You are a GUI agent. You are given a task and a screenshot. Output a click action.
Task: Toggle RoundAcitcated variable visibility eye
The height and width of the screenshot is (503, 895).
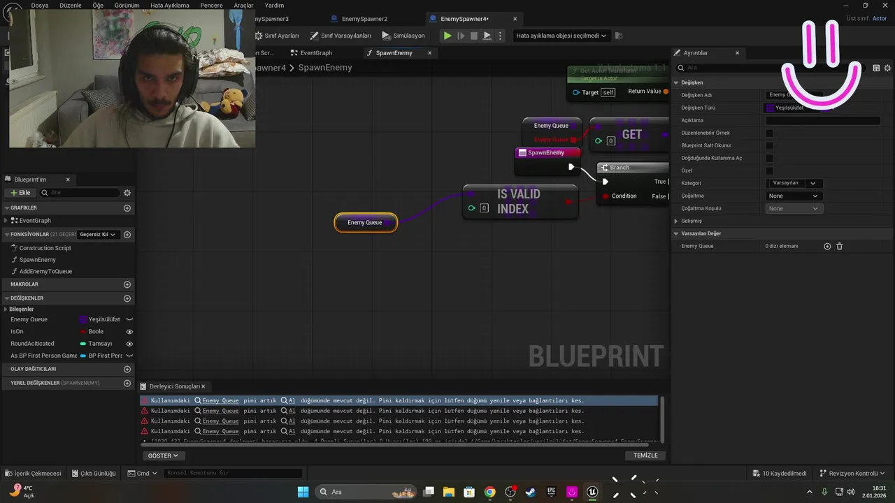[x=129, y=344]
